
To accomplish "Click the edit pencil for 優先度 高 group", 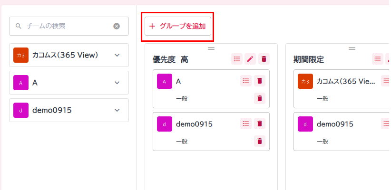I will (250, 59).
